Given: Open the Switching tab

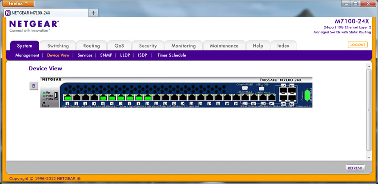Looking at the screenshot, I should point(58,45).
